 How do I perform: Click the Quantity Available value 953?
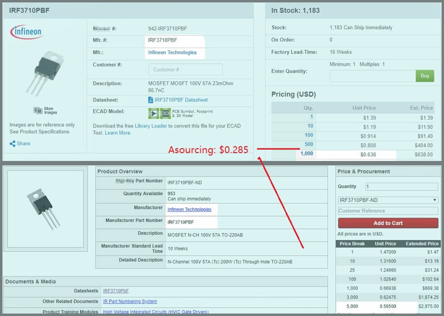coord(171,194)
